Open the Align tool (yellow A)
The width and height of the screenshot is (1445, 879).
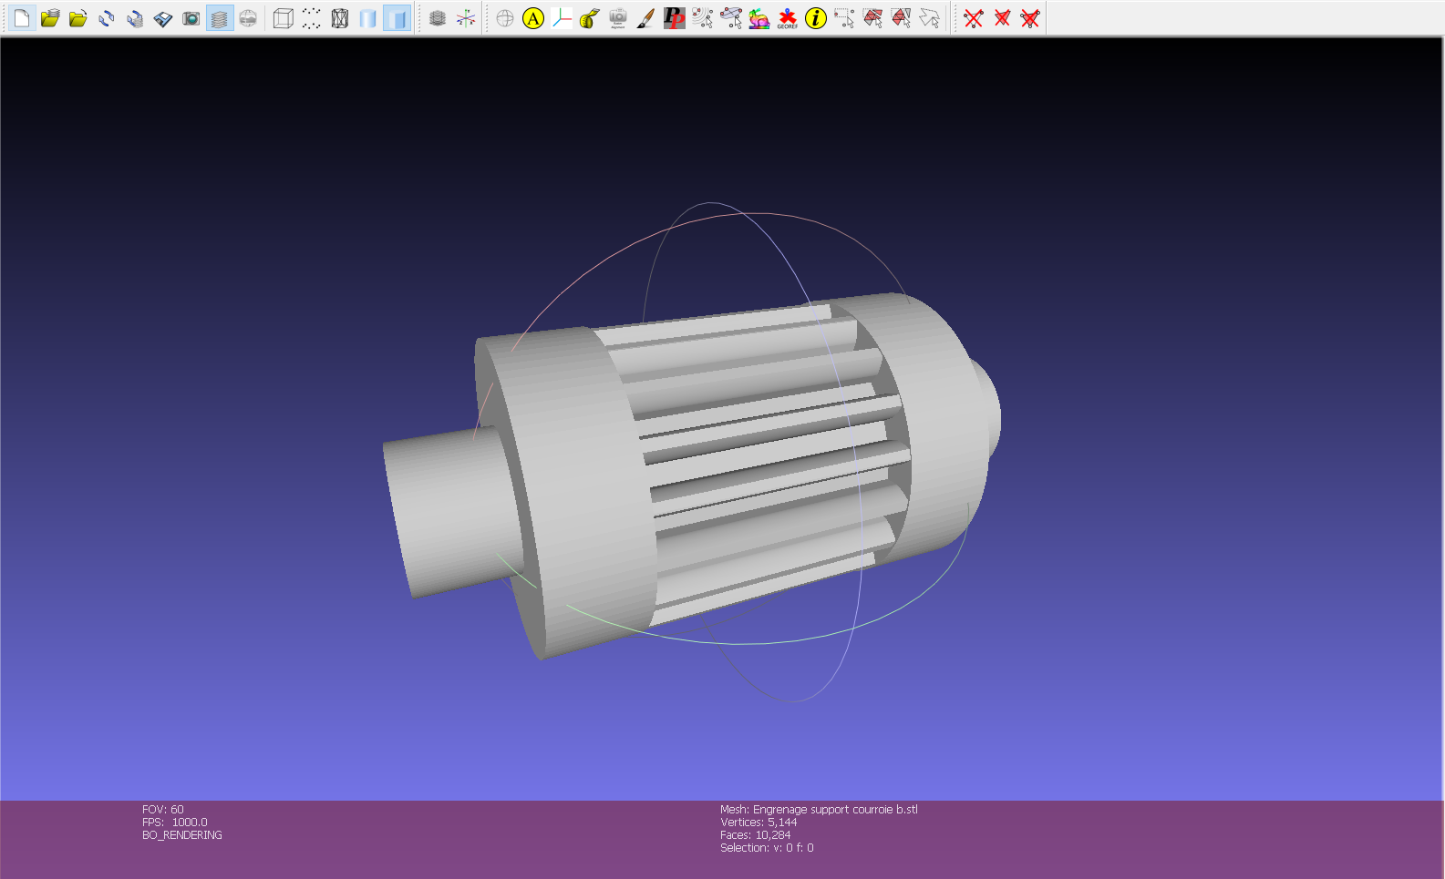(533, 18)
